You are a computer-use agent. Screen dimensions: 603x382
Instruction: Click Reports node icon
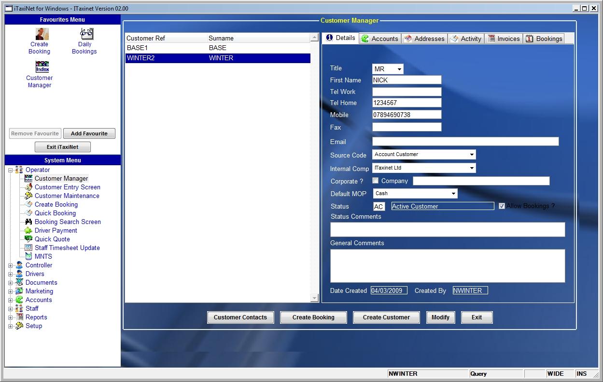point(19,317)
